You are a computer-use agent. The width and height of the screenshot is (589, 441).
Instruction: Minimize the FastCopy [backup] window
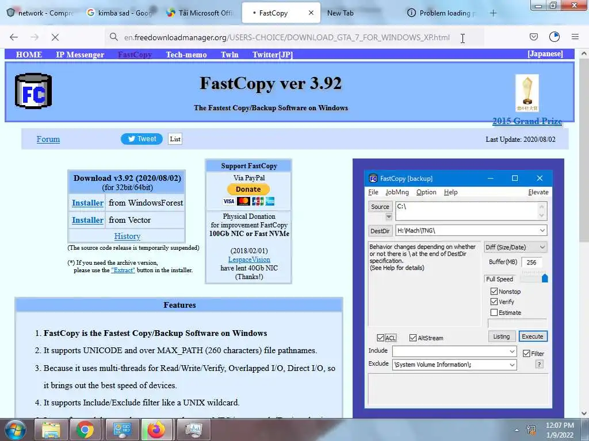(490, 178)
